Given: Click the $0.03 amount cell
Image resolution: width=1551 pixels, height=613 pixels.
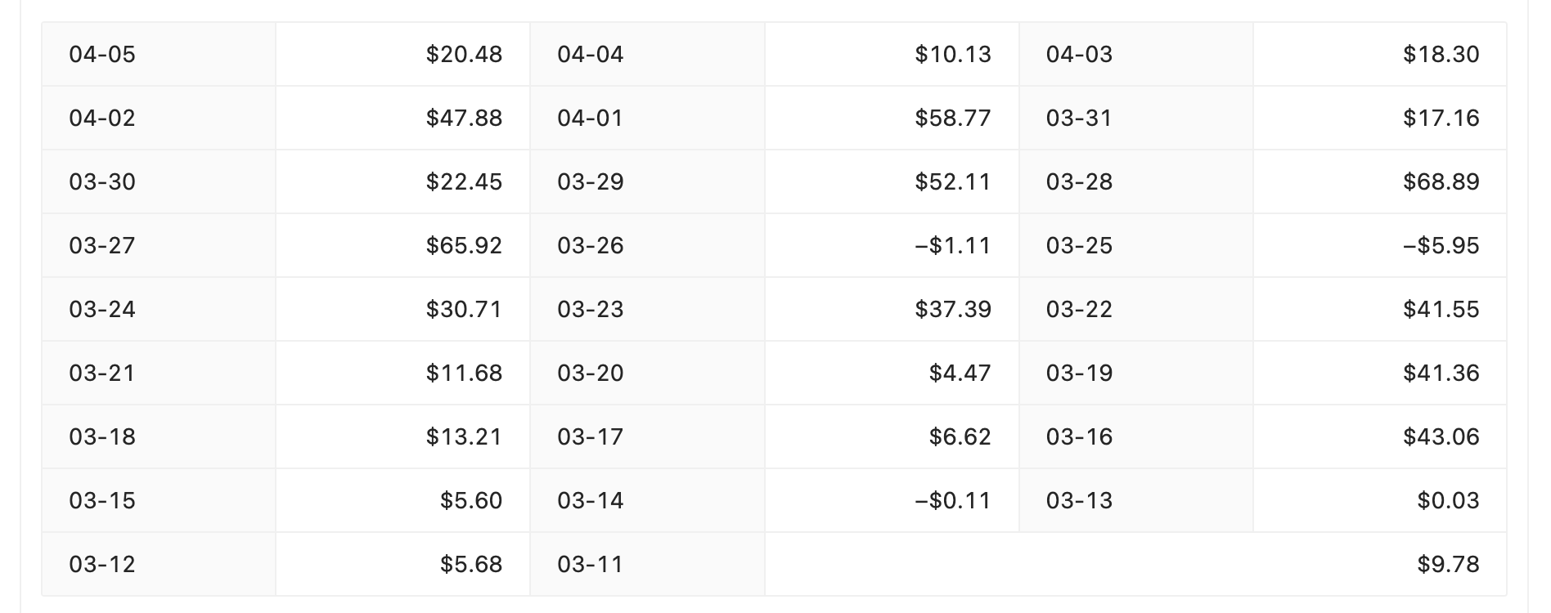Looking at the screenshot, I should pyautogui.click(x=1380, y=500).
